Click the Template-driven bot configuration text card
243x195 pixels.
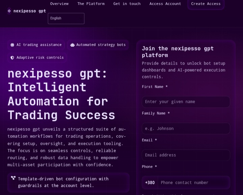(68, 183)
